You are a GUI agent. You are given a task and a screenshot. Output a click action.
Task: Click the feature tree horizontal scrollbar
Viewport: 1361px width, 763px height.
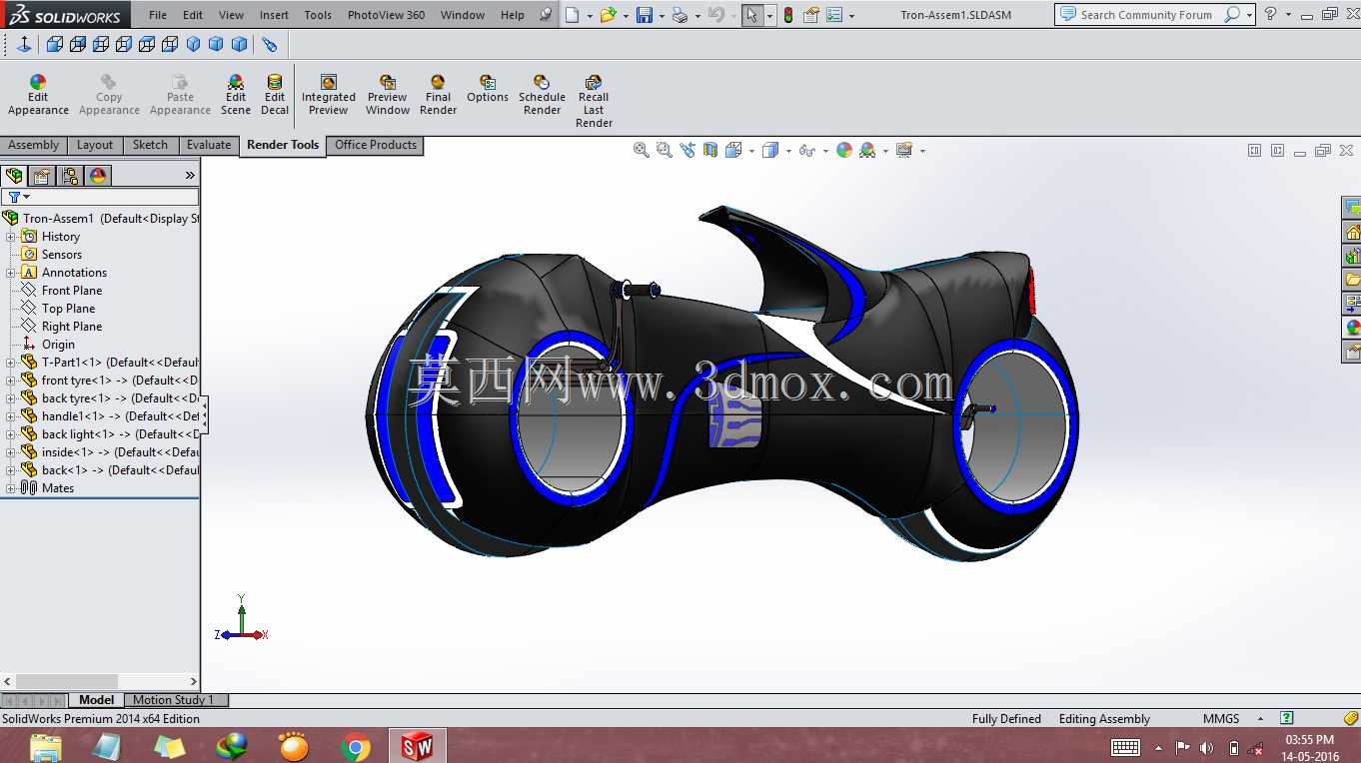pos(100,681)
